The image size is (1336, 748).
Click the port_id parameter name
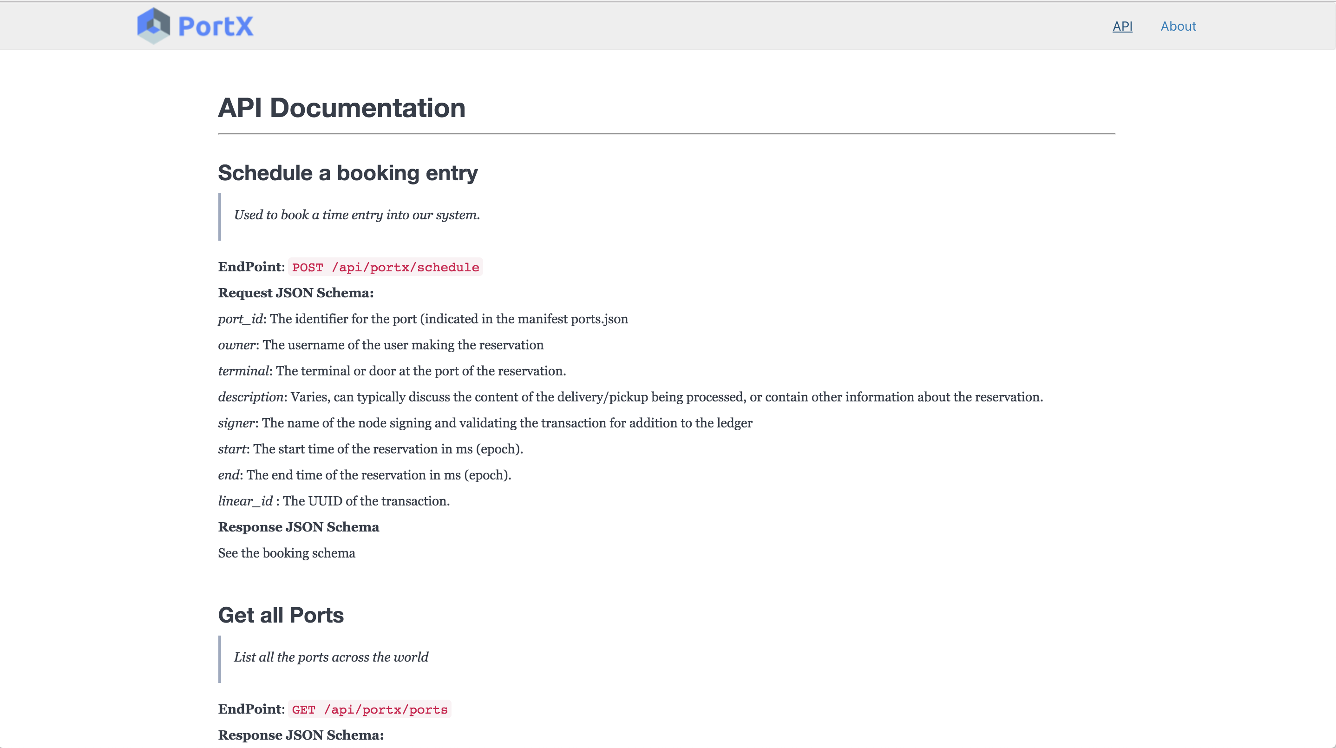tap(241, 319)
